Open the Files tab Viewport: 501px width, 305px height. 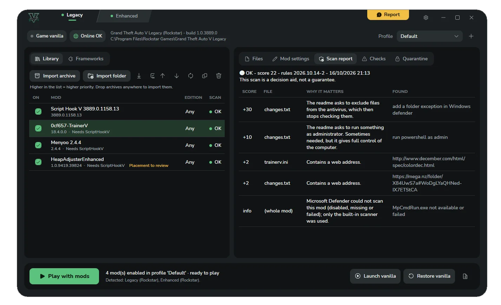[254, 59]
